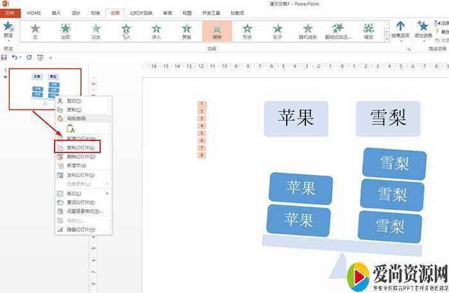The image size is (449, 293).
Task: Pick the 劈裂 split animation effect
Action: click(187, 30)
